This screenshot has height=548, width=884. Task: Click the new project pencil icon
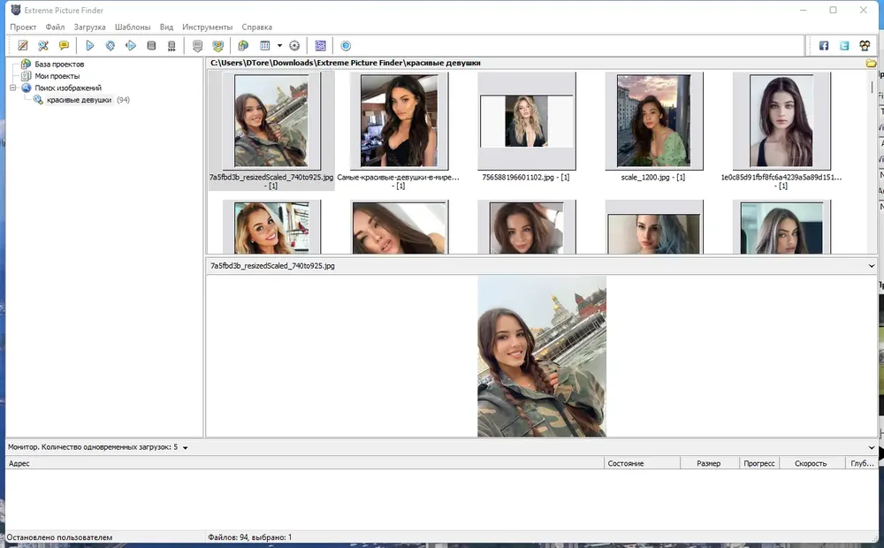pos(23,46)
